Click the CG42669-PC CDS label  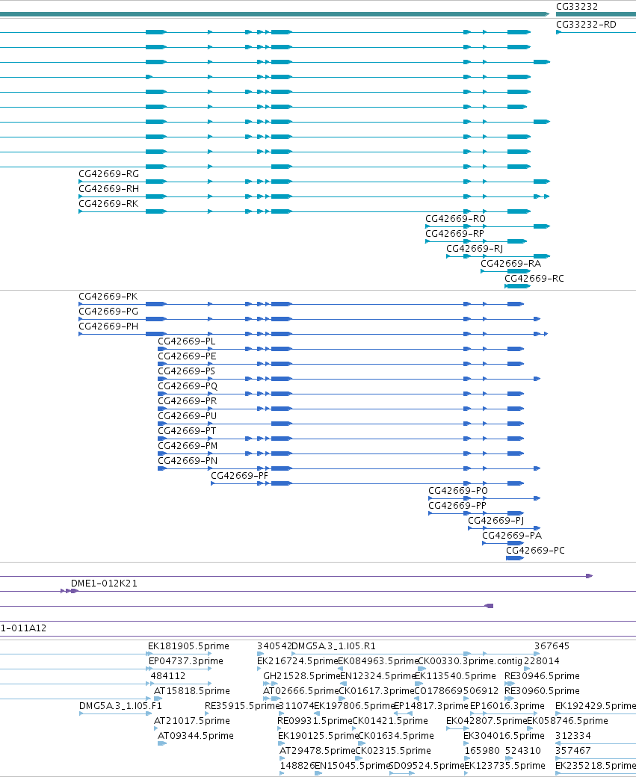(535, 551)
